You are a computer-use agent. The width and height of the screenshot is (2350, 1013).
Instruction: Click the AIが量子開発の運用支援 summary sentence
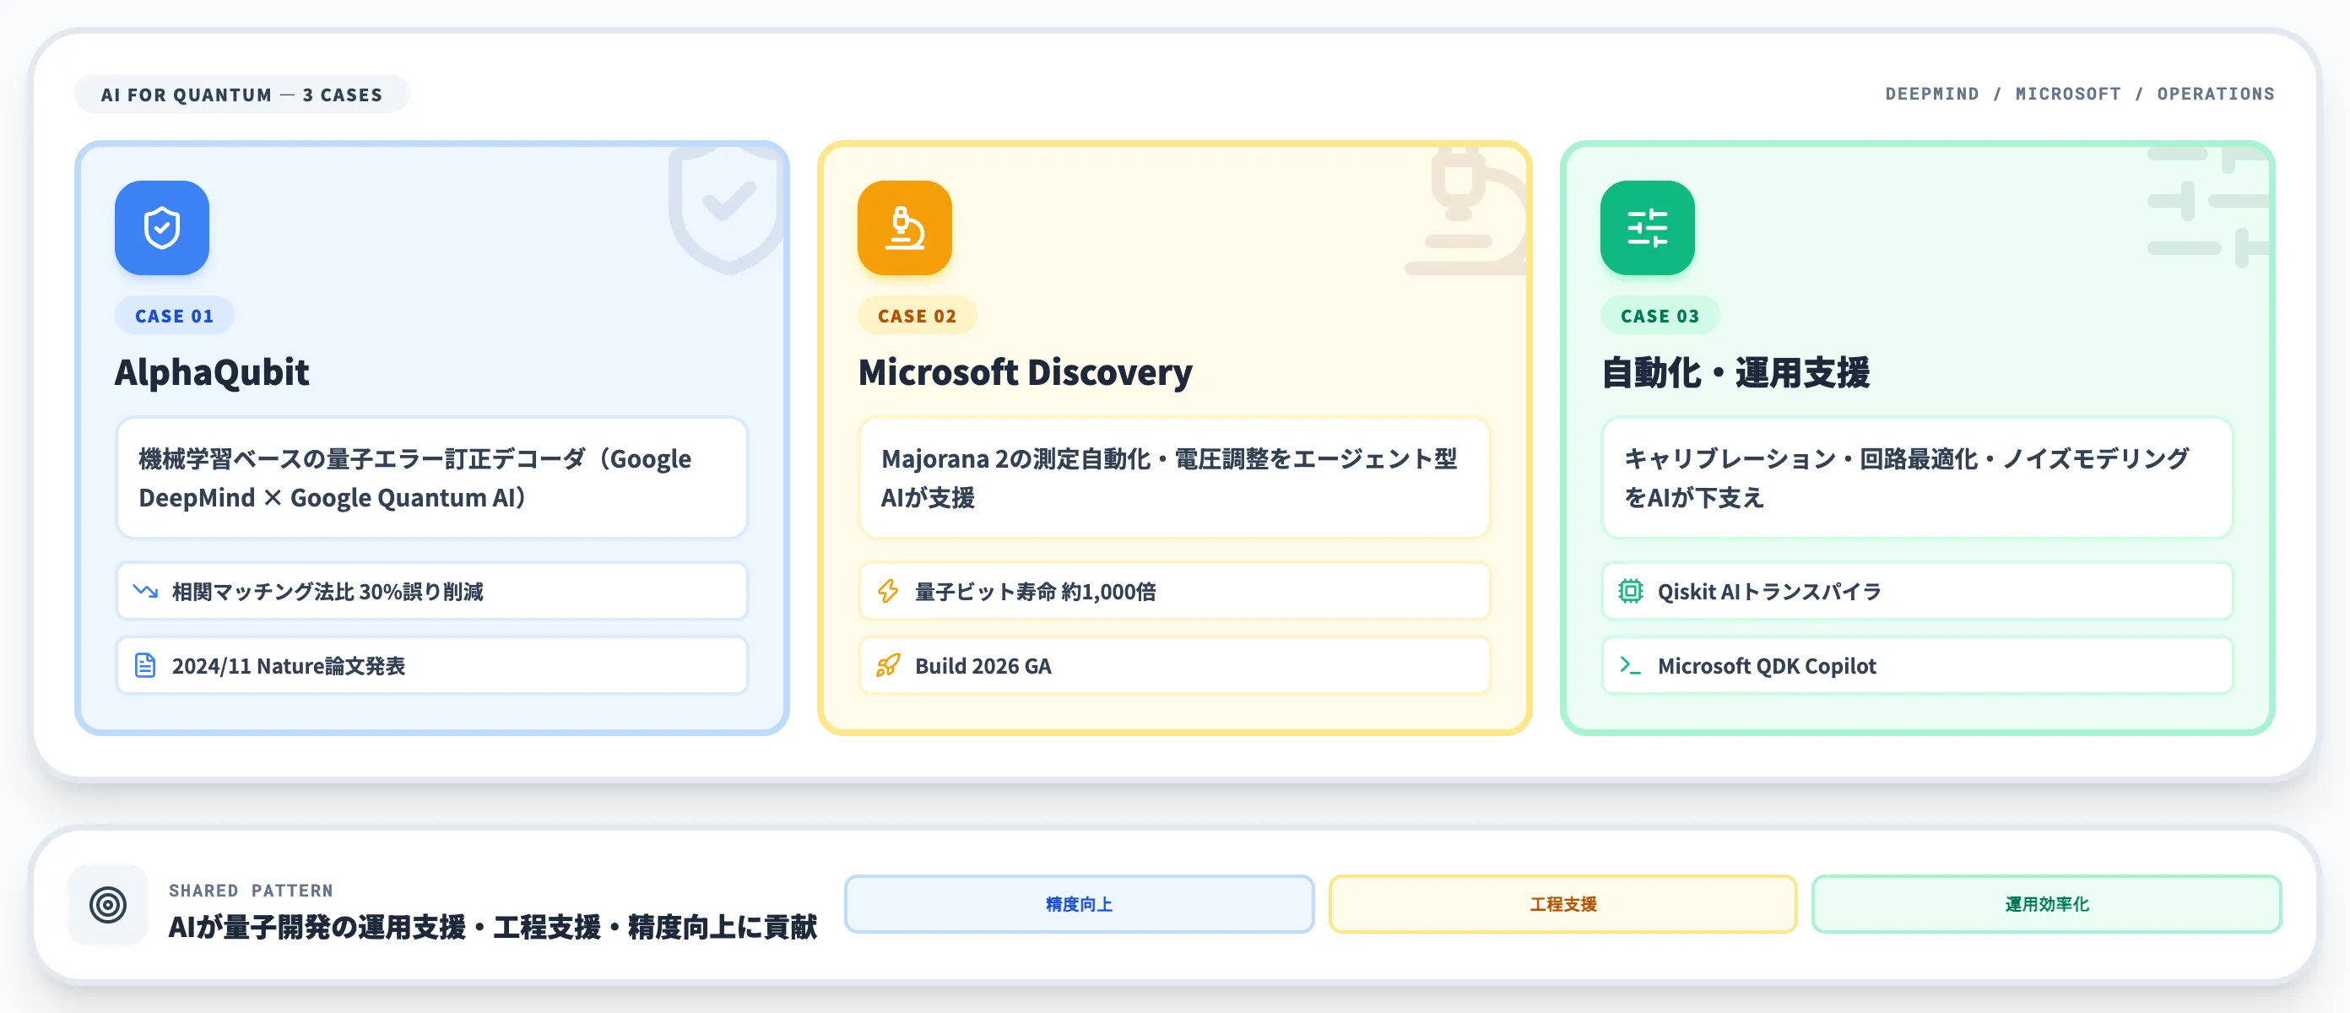click(493, 927)
